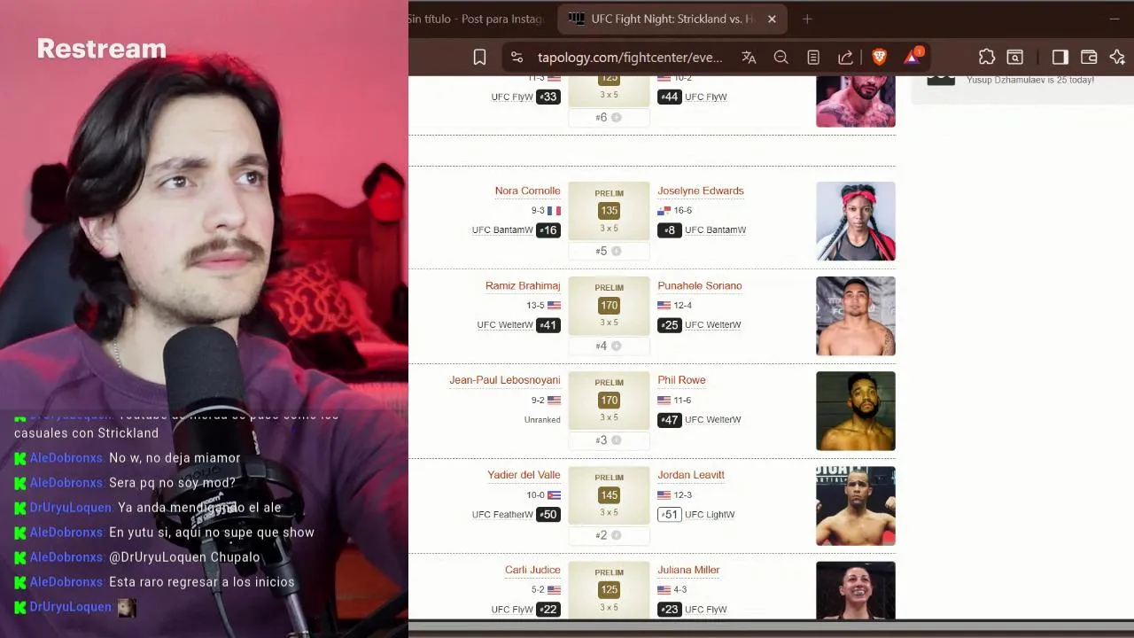The width and height of the screenshot is (1134, 638).
Task: Click UFC BantamW label under Nora Cornolle
Action: point(502,230)
